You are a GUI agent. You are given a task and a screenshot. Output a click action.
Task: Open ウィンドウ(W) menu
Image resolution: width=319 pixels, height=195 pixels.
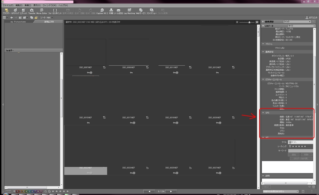pyautogui.click(x=50, y=5)
